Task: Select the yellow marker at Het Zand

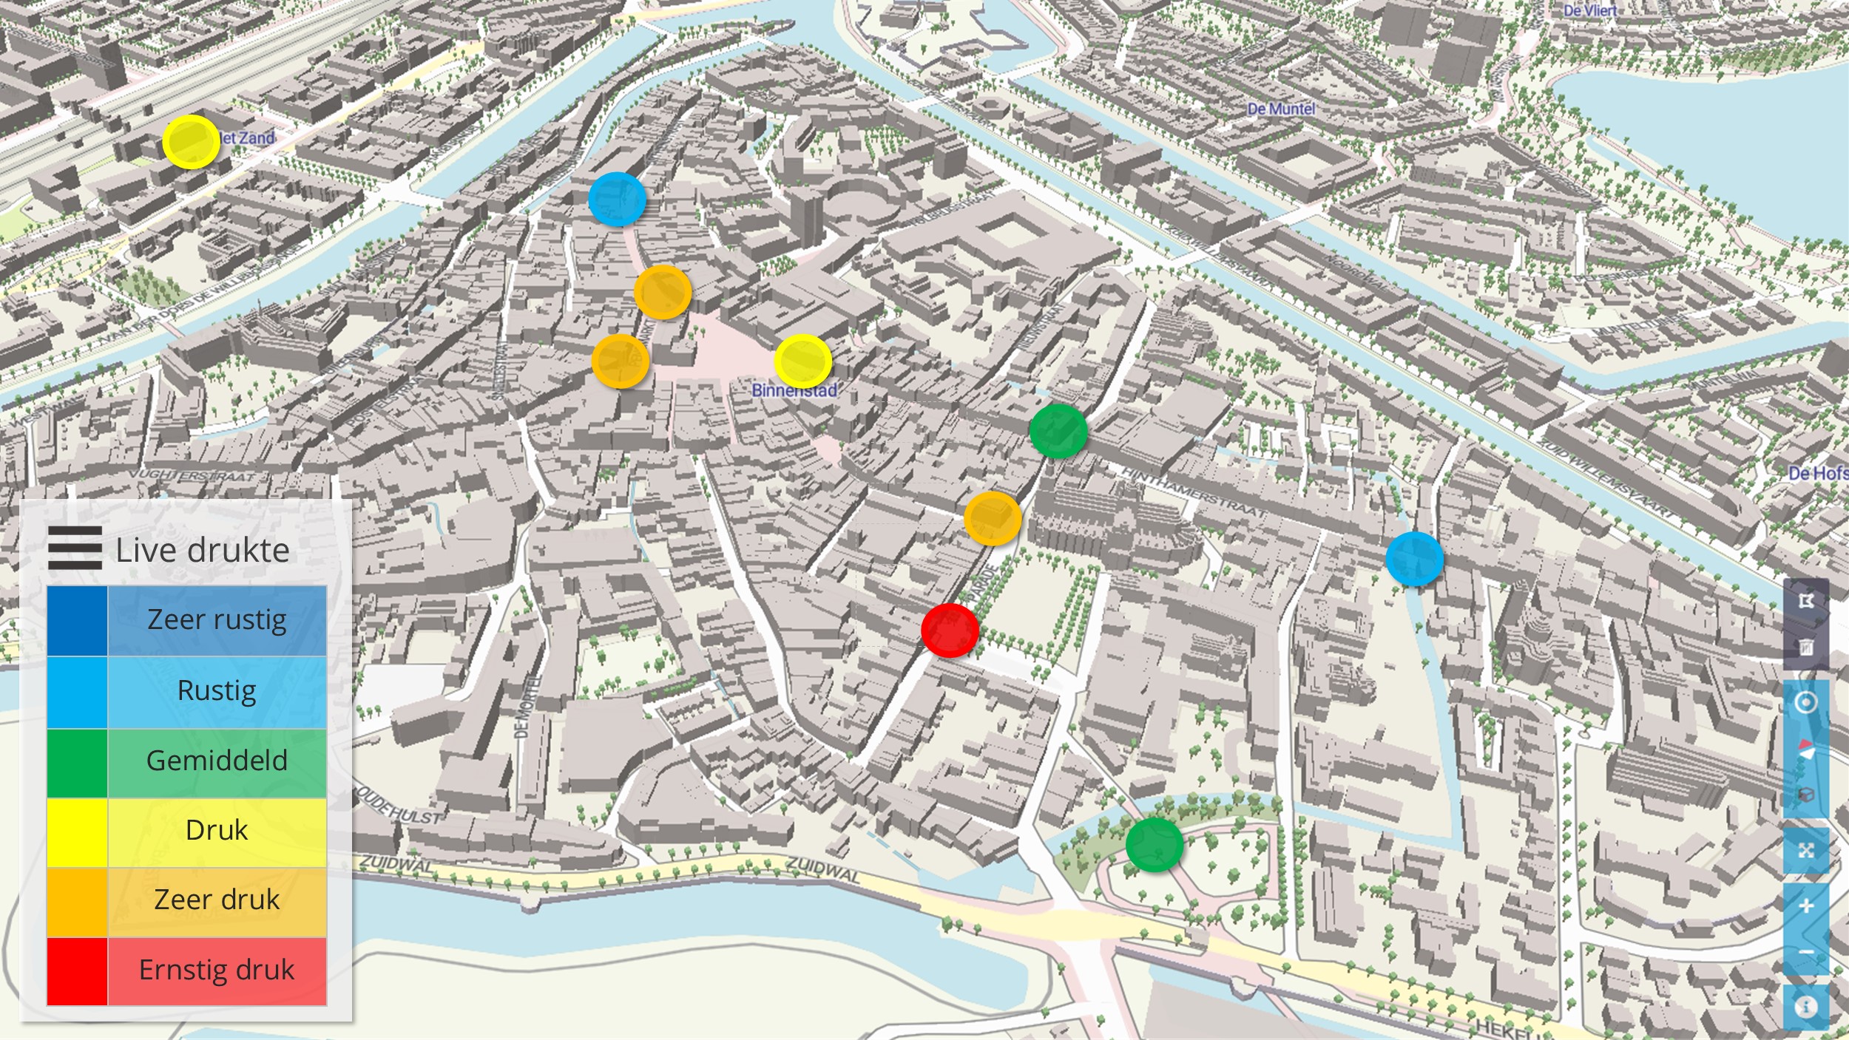Action: pos(191,142)
